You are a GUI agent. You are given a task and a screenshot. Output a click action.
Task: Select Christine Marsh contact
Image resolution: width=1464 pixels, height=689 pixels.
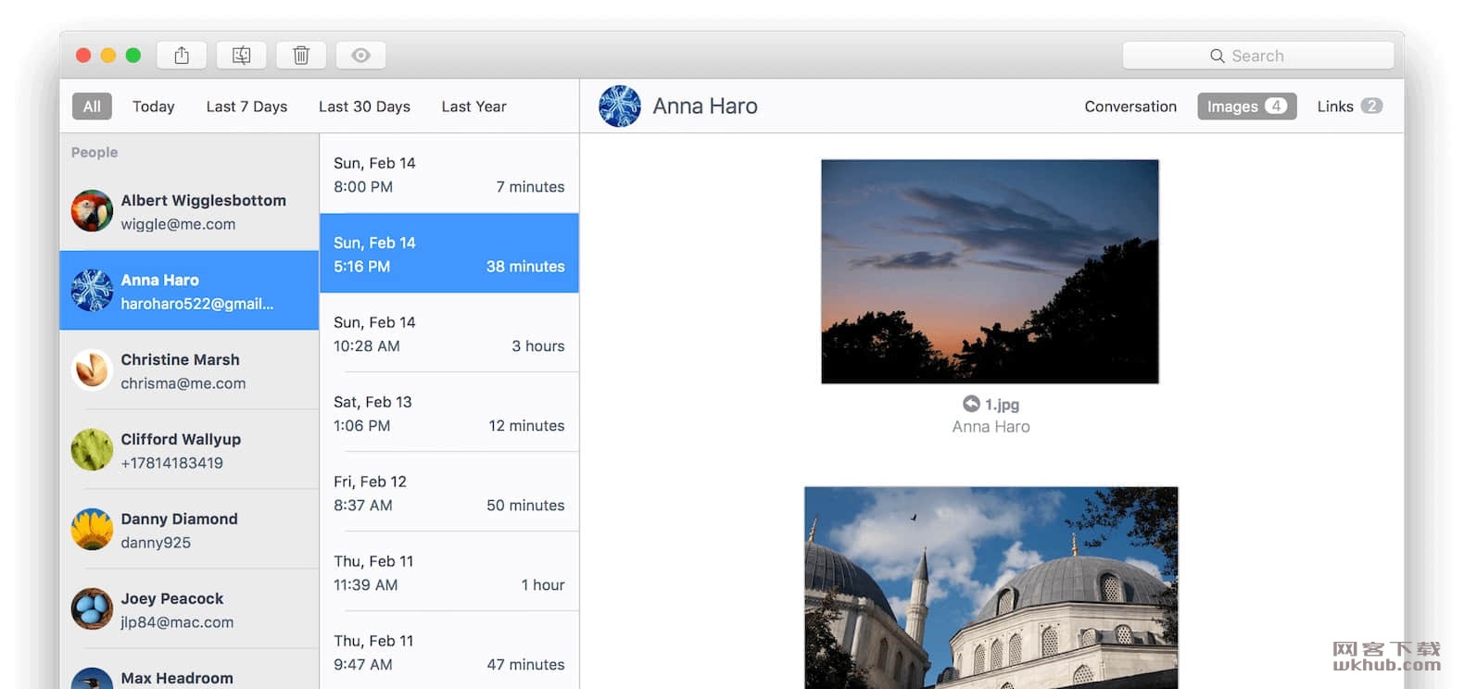[189, 370]
